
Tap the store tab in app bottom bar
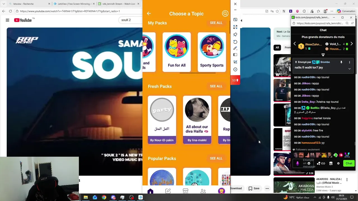point(185,191)
